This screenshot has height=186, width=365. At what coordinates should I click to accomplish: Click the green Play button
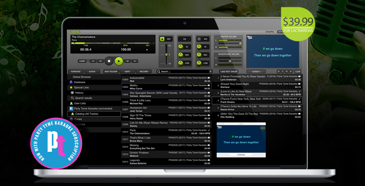(119, 61)
